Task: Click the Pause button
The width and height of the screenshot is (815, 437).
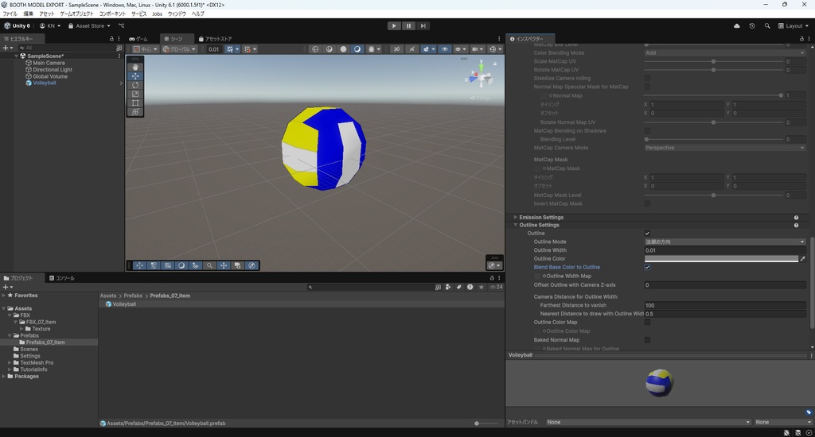Action: tap(408, 25)
